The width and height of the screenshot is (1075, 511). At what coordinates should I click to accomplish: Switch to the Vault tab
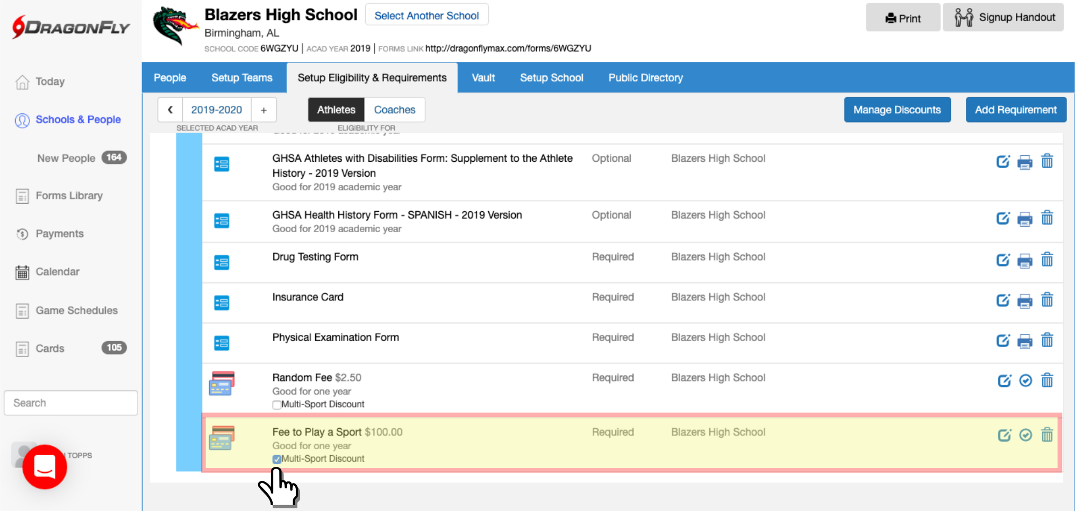click(483, 78)
